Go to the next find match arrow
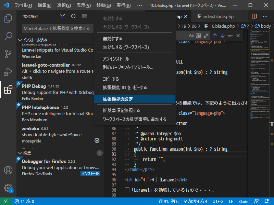The height and width of the screenshot is (205, 274). click(x=223, y=36)
